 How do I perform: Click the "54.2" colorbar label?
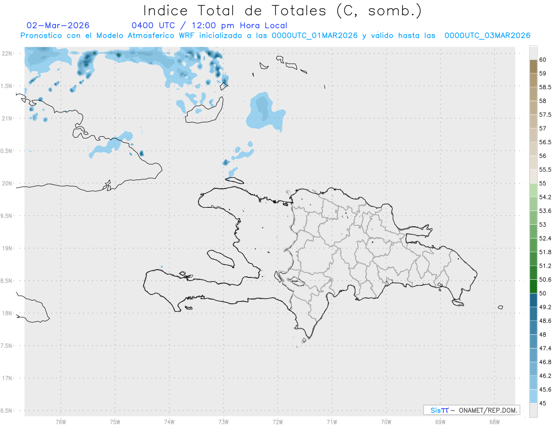(545, 197)
